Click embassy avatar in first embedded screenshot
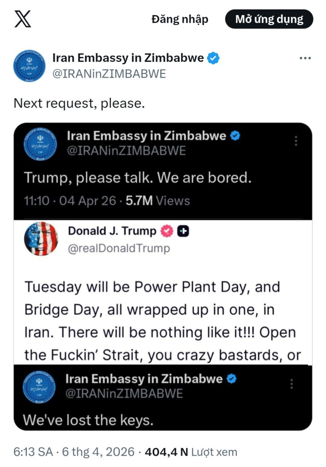 [40, 144]
